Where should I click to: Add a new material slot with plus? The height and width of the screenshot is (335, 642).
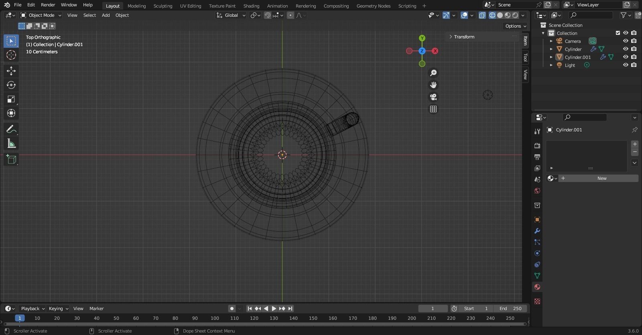pos(635,144)
